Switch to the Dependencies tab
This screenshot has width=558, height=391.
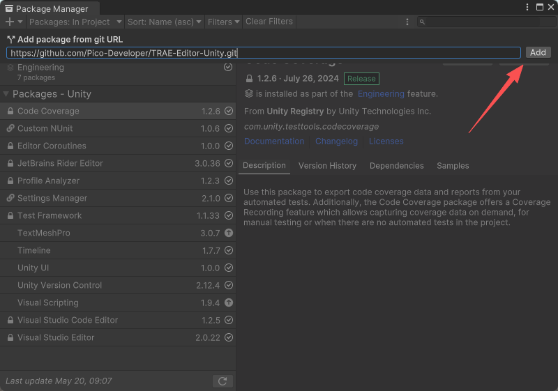click(x=396, y=166)
